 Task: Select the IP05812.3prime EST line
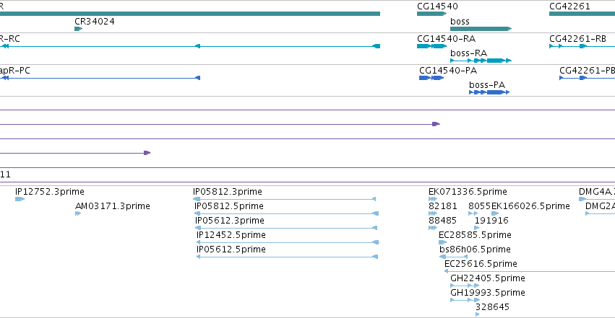[x=284, y=199]
